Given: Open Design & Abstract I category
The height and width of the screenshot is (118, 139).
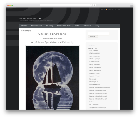Looking at the screenshot, I should (x=95, y=65).
